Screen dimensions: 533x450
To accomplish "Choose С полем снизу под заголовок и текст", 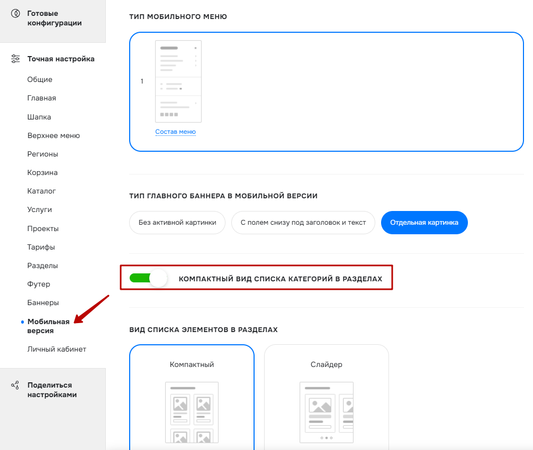I will point(303,223).
